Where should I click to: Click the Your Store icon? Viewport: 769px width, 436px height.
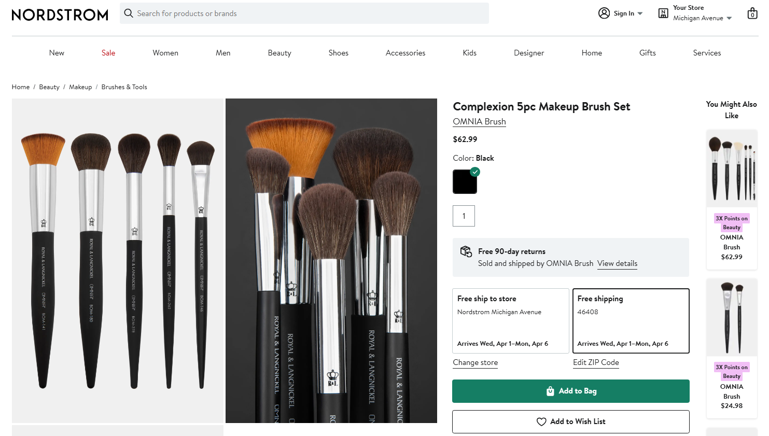663,13
